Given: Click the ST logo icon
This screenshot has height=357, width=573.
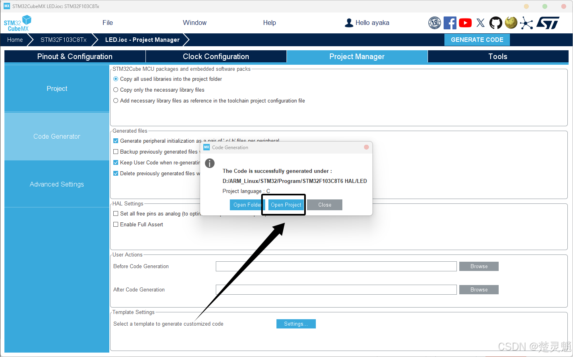Looking at the screenshot, I should (x=548, y=23).
